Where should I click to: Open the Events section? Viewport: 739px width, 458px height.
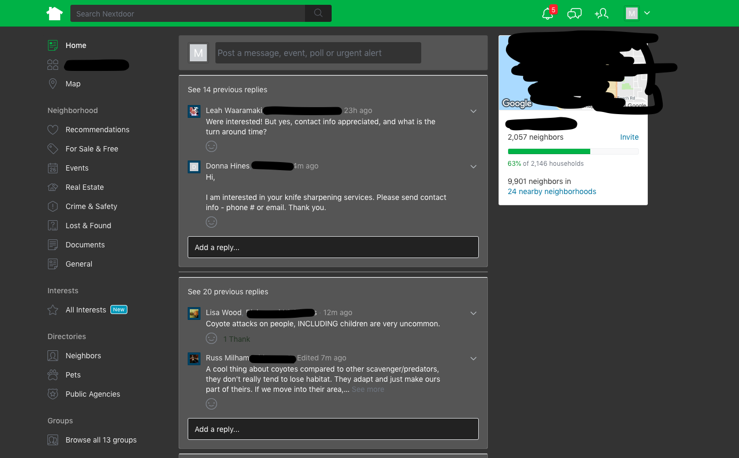77,168
